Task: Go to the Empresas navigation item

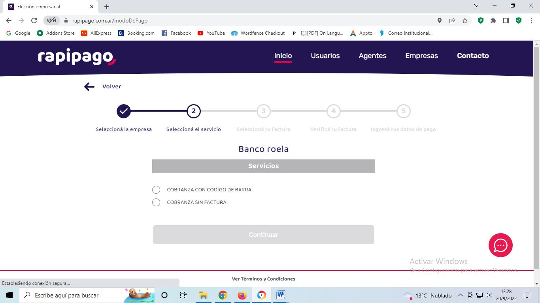Action: pyautogui.click(x=421, y=56)
